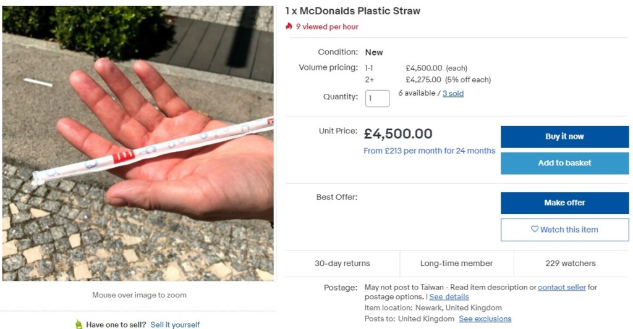633x329 pixels.
Task: Open the 'contact seller' link
Action: click(x=561, y=288)
